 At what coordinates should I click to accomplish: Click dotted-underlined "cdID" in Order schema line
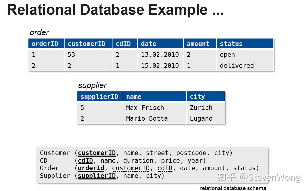(x=165, y=168)
